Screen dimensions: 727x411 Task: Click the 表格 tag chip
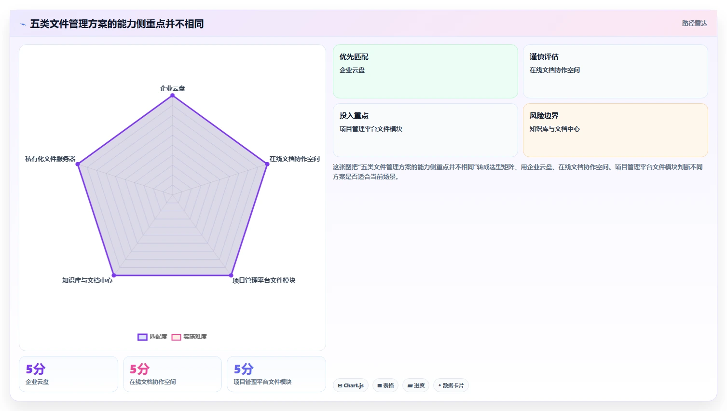click(x=385, y=385)
